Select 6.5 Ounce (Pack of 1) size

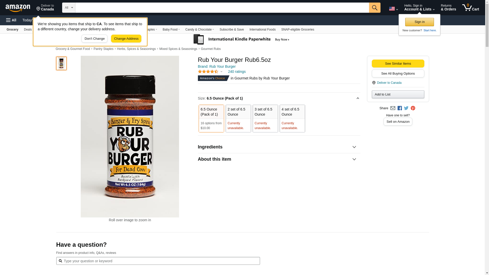211,118
